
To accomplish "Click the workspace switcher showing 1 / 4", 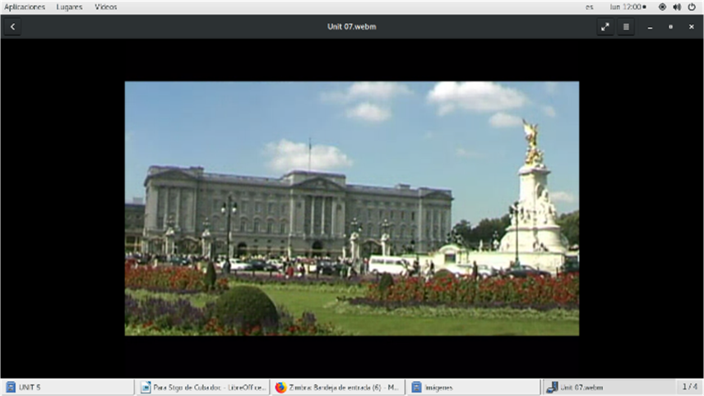I will coord(689,387).
